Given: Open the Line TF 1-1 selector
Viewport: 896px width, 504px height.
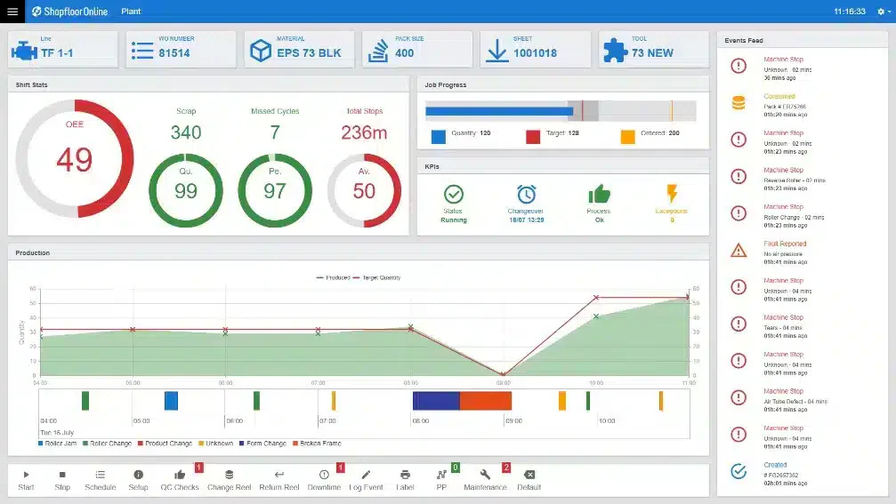Looking at the screenshot, I should click(63, 50).
